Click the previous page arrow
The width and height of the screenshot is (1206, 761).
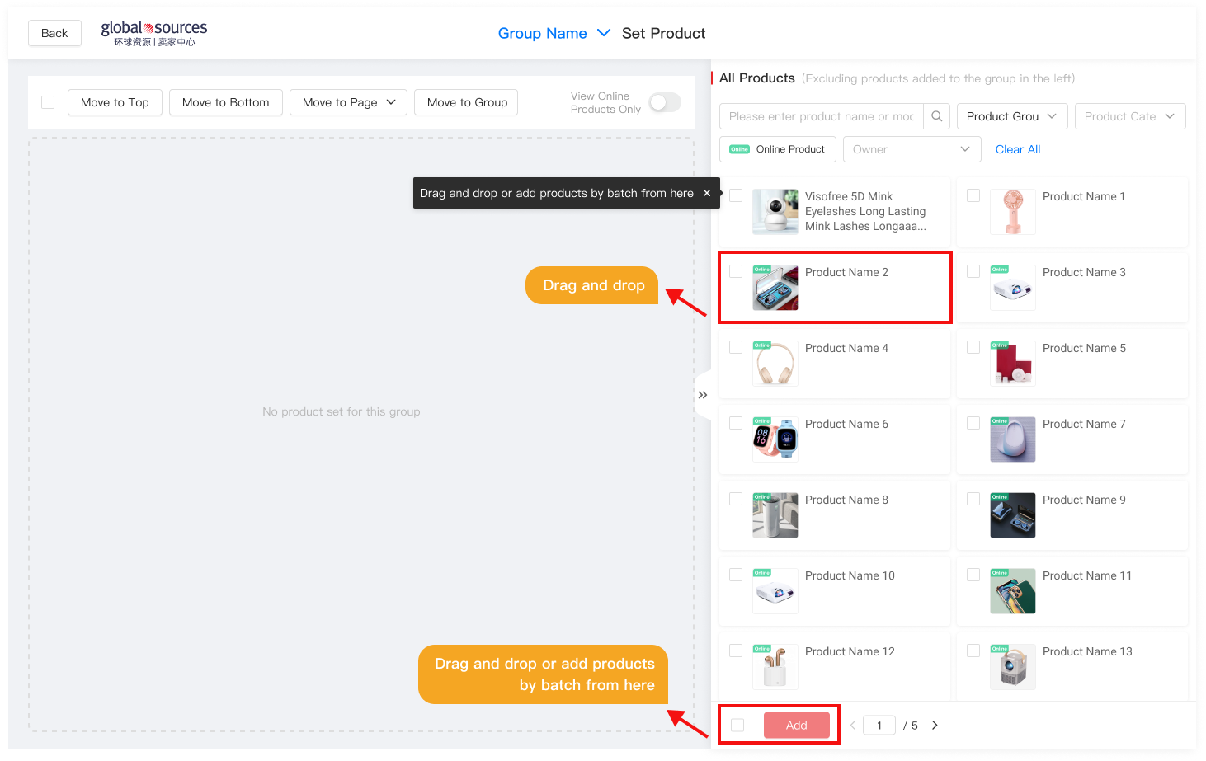pos(852,726)
